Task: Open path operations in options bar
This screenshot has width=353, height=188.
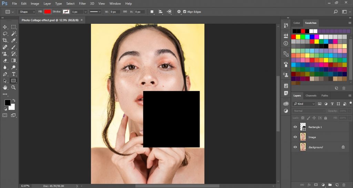Action: tap(152, 12)
